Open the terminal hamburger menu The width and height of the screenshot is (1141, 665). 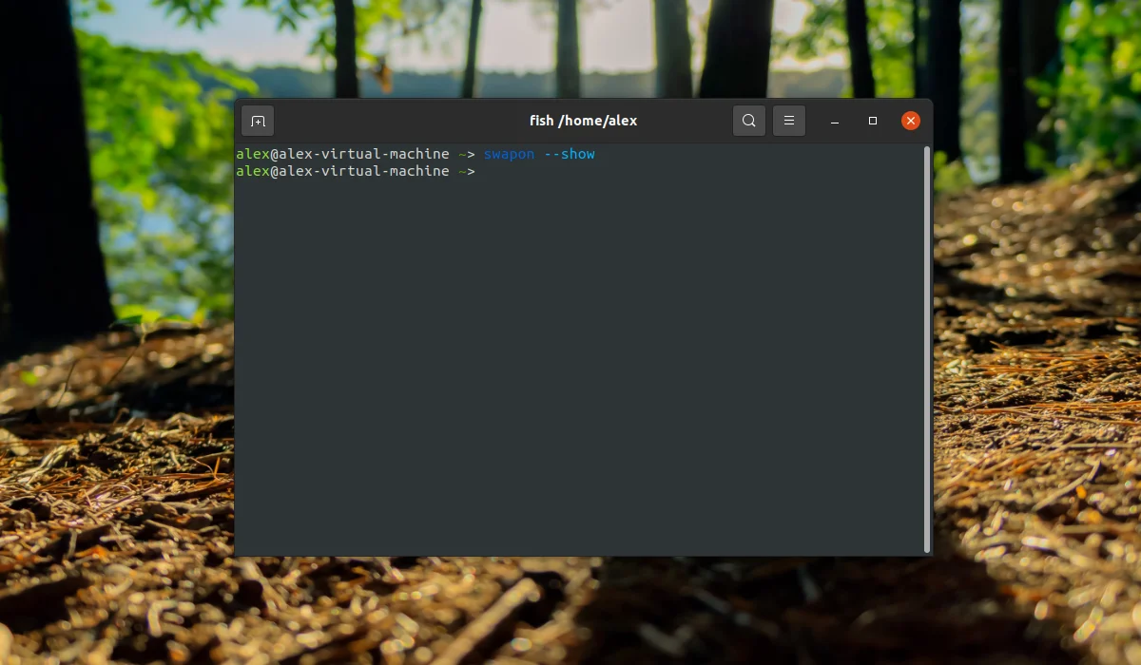pyautogui.click(x=789, y=121)
